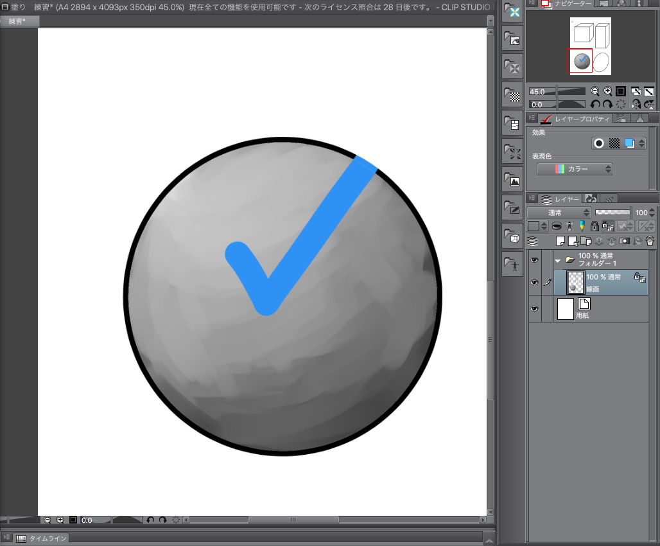Screen dimensions: 660x546
Task: Click new layer folder icon
Action: 586,241
